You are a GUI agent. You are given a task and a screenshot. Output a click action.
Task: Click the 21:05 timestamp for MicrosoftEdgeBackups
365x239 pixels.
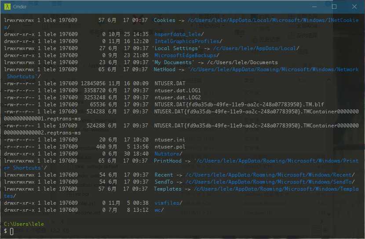tap(141, 55)
